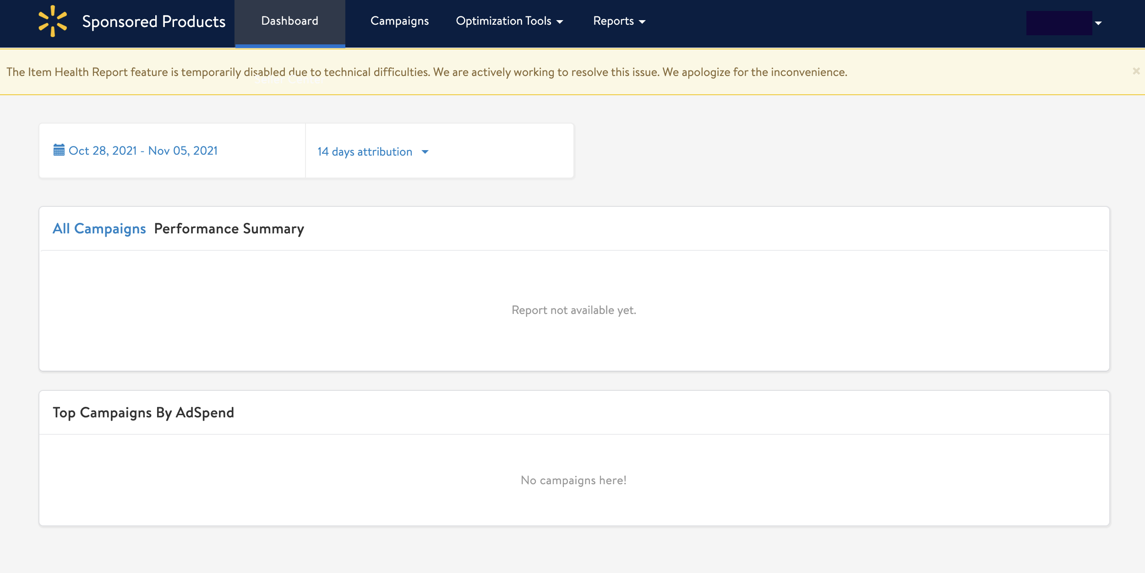The image size is (1145, 573).
Task: Open the 14 days attribution dropdown
Action: 373,151
